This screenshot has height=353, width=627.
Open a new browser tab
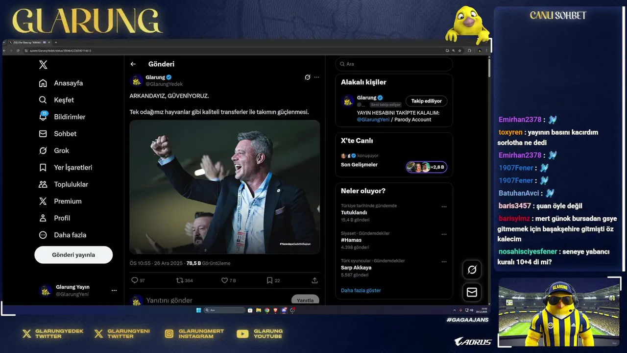click(56, 43)
